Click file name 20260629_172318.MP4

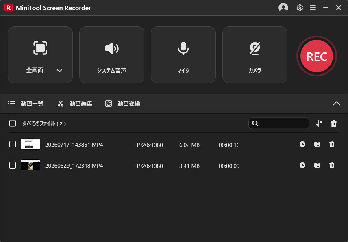[74, 166]
